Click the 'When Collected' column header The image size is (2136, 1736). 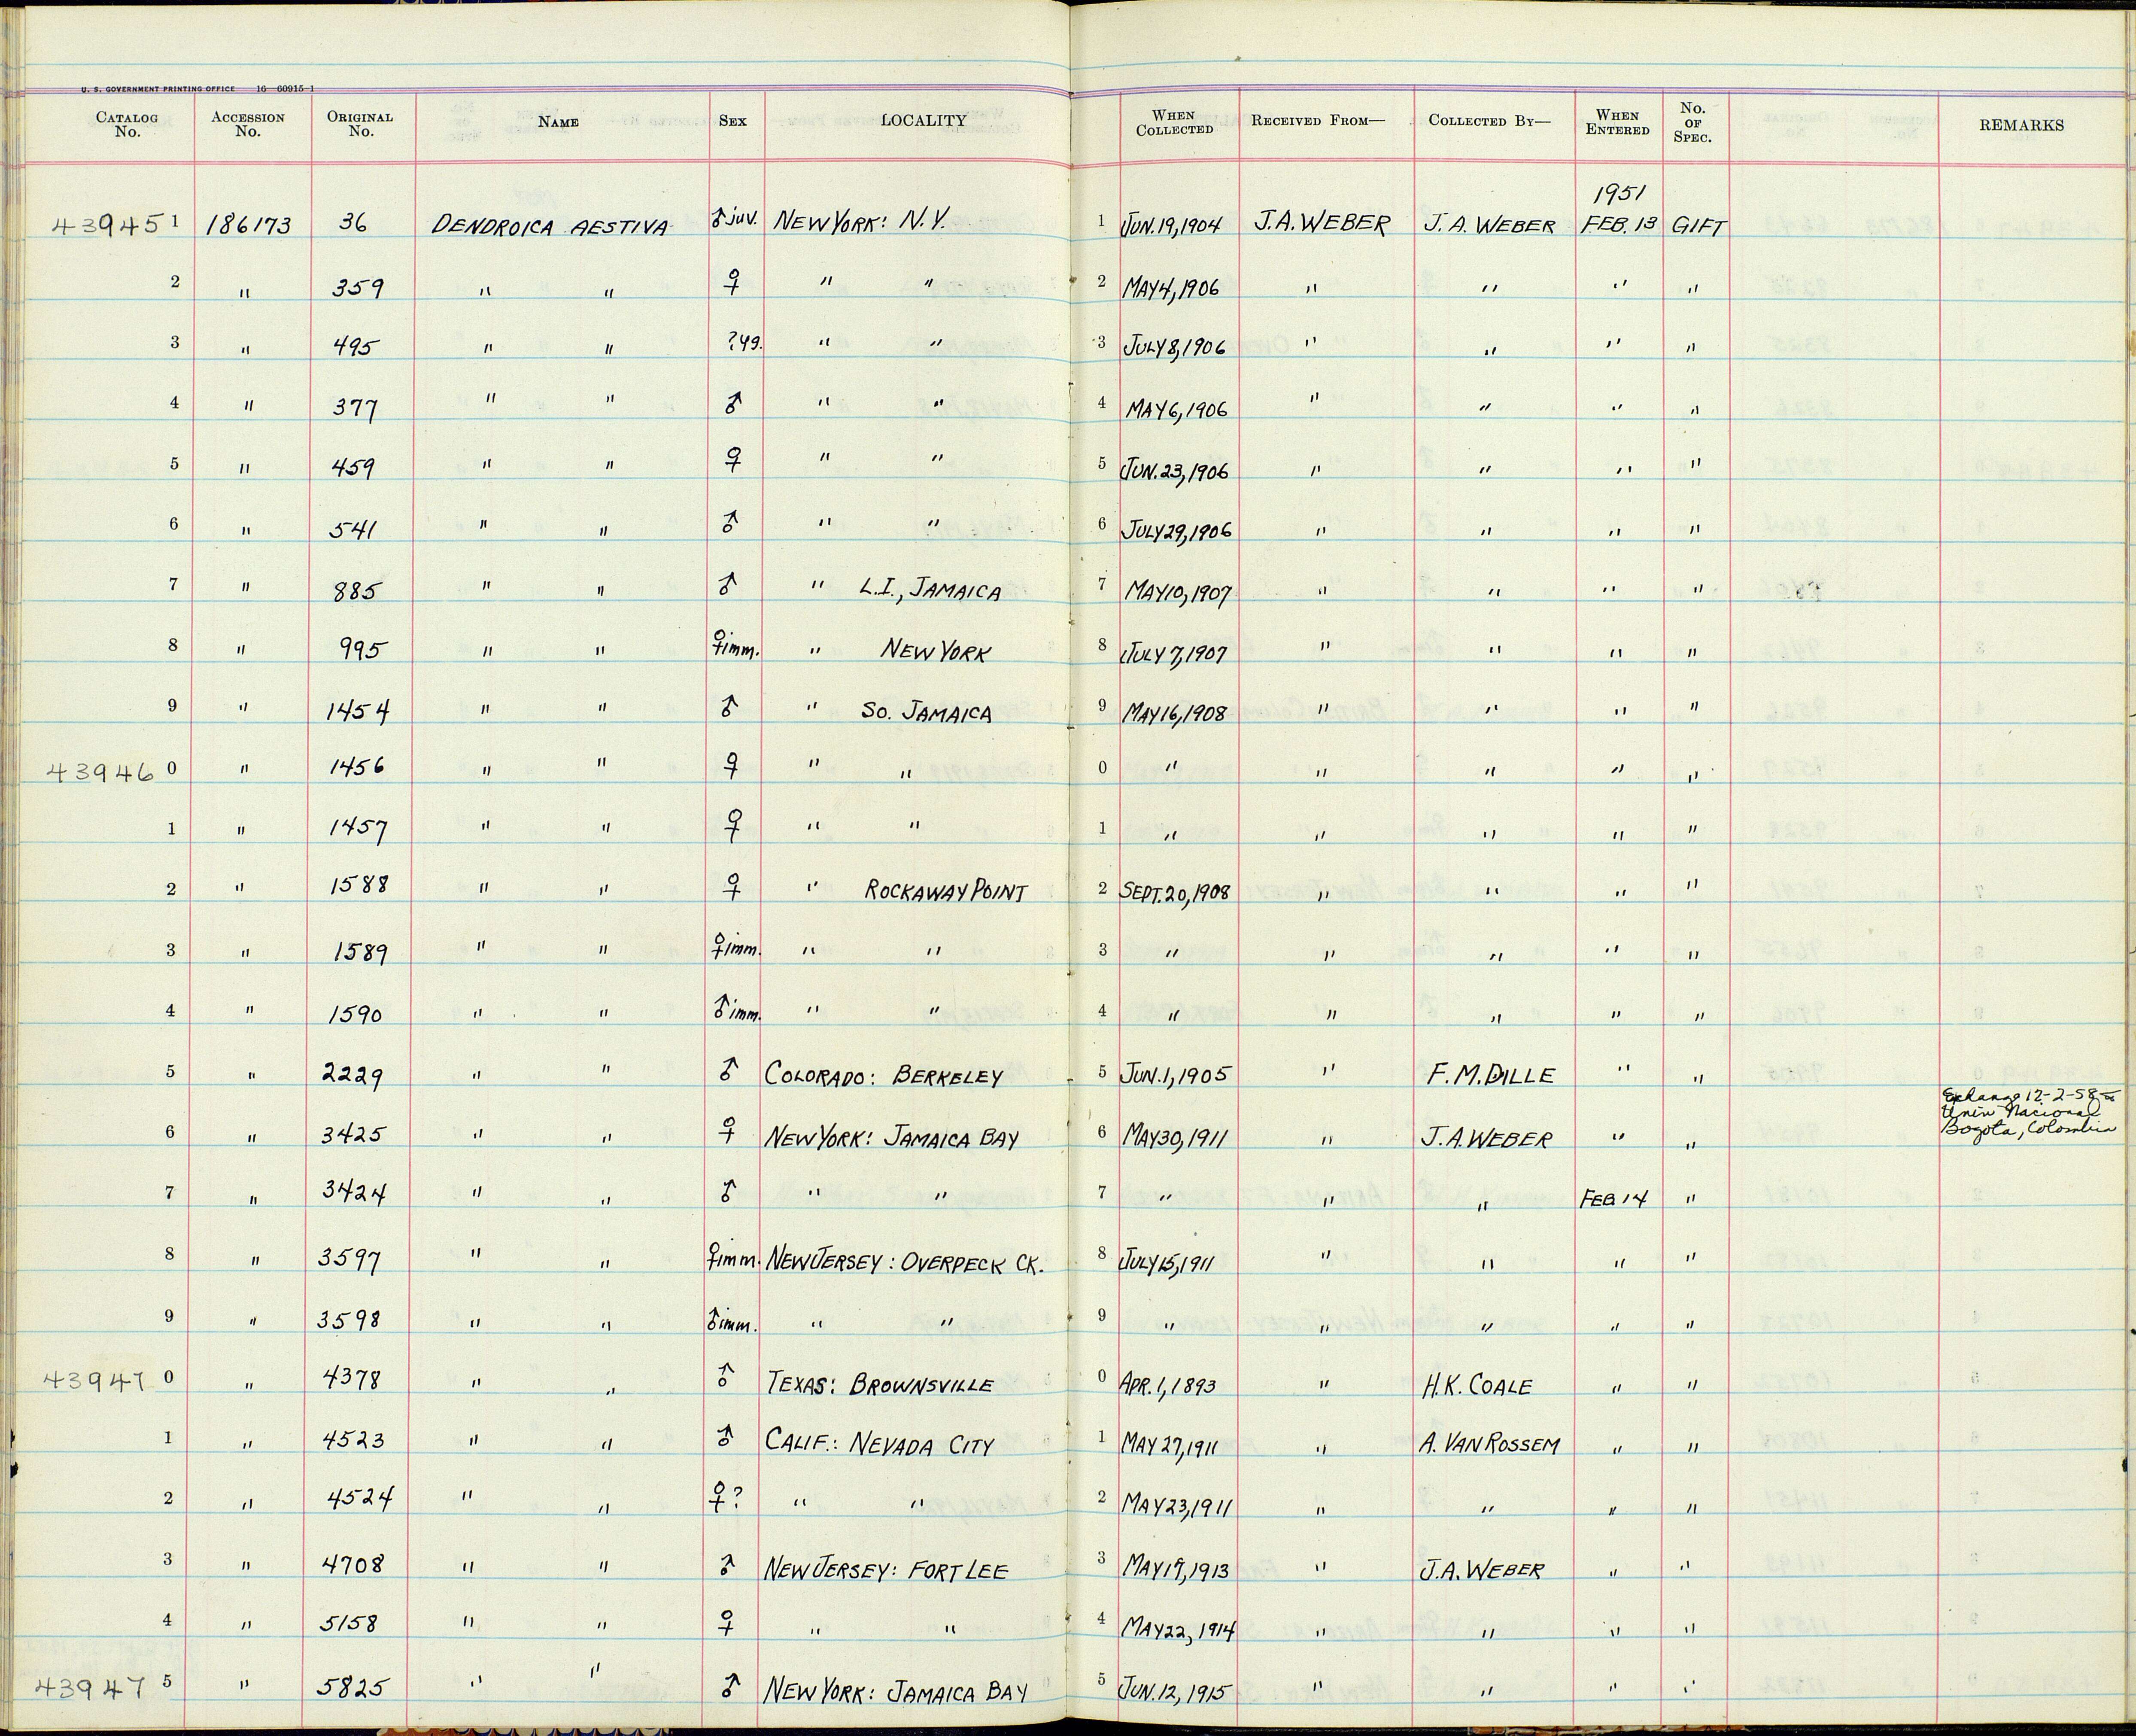(1174, 123)
